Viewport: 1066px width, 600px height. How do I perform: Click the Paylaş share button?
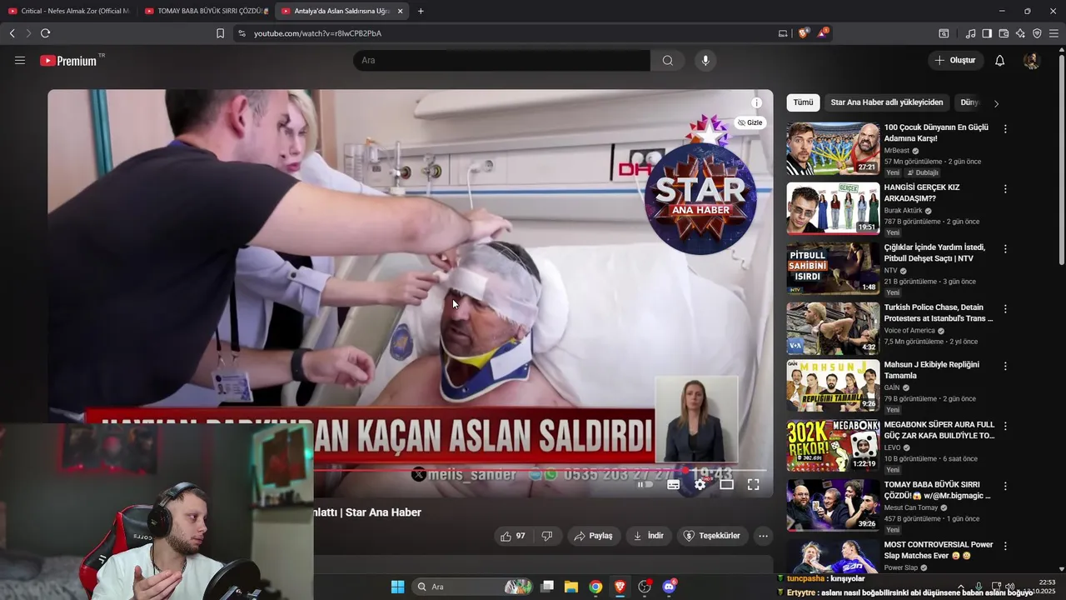tap(595, 536)
